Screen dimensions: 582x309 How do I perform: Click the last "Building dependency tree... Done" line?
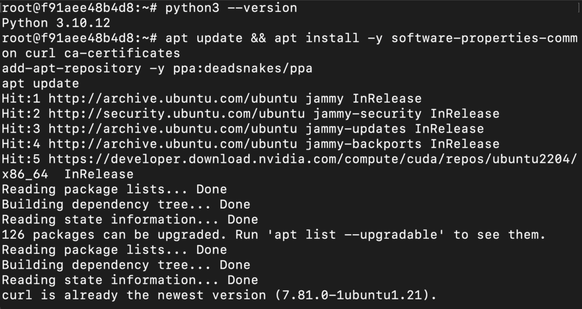click(126, 265)
